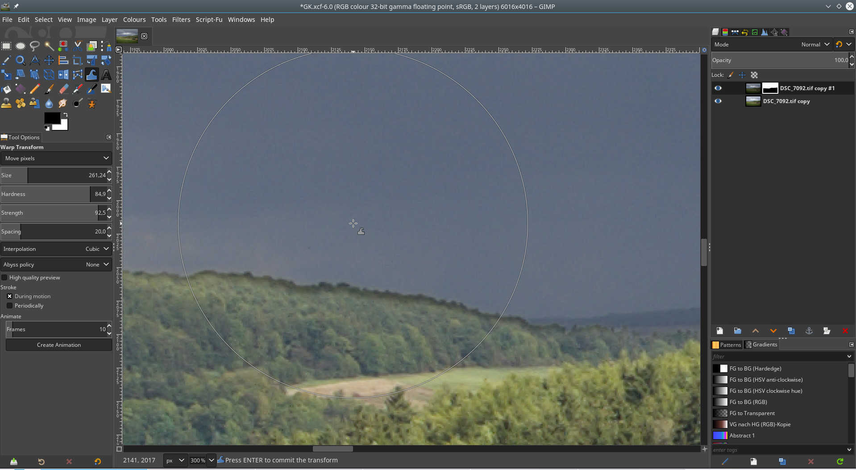
Task: Anchor the floating layer
Action: [x=809, y=331]
